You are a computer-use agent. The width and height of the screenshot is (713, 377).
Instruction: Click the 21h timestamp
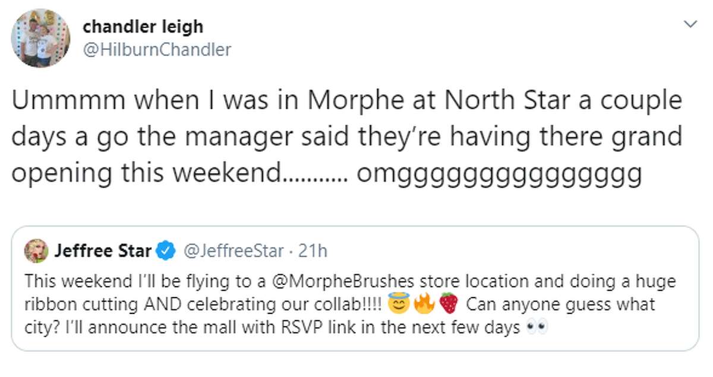pyautogui.click(x=312, y=252)
